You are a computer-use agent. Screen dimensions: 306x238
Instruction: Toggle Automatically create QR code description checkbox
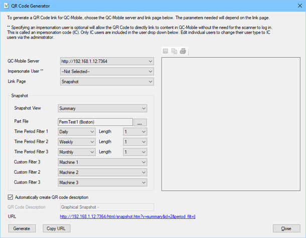[x=11, y=197]
